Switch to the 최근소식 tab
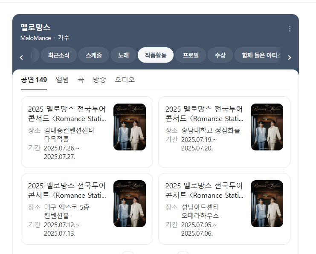Image resolution: width=316 pixels, height=254 pixels. coord(59,55)
